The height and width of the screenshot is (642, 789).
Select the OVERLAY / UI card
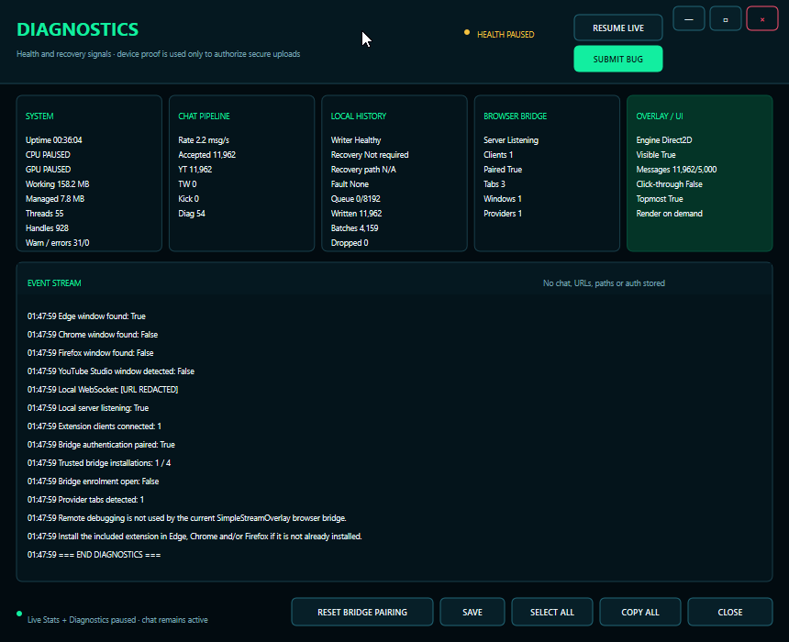pyautogui.click(x=699, y=173)
